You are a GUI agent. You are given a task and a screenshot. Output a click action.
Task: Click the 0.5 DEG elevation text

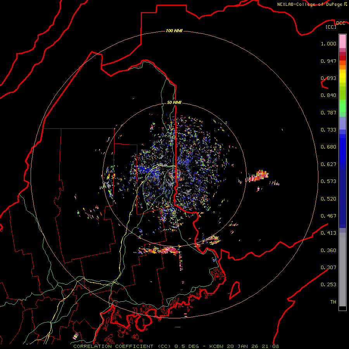(187, 346)
